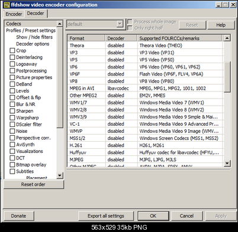Viewport: 238px width, 232px height.
Task: Toggle the Postprocessing checkbox
Action: [12, 71]
